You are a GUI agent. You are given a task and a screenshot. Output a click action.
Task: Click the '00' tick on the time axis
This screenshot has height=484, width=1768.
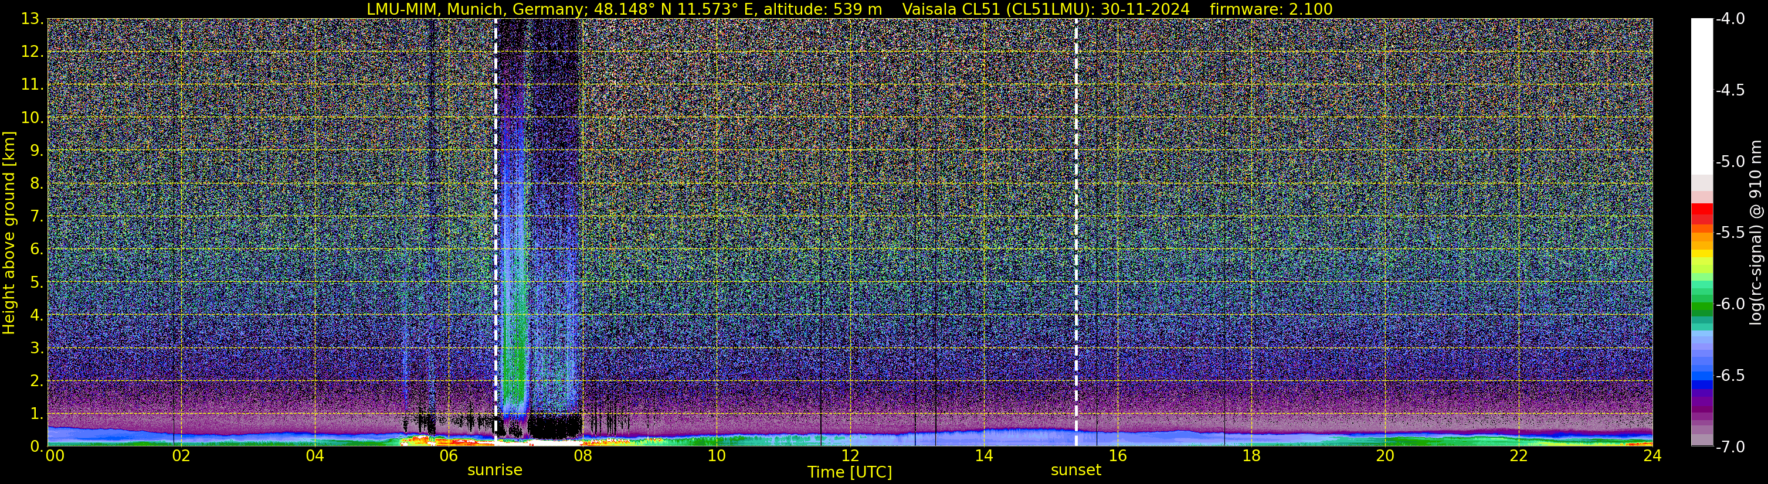[x=54, y=455]
